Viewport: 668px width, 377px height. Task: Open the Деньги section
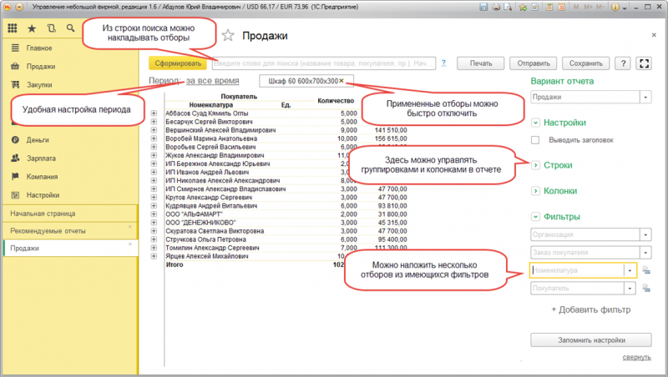(38, 139)
